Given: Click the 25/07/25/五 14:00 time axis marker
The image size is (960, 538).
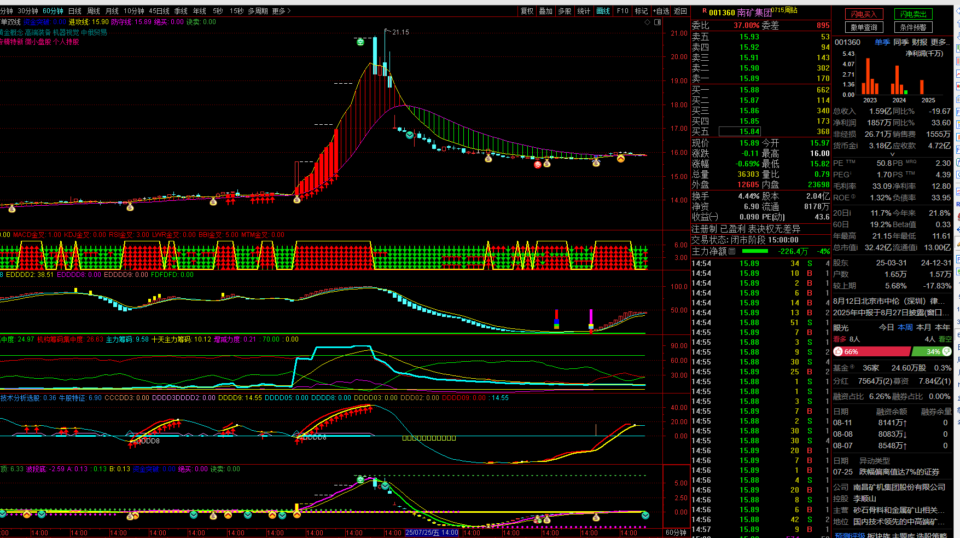Looking at the screenshot, I should pyautogui.click(x=432, y=533).
